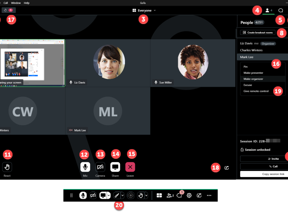
Task: Select the drawing tools brush icon
Action: coord(117,195)
